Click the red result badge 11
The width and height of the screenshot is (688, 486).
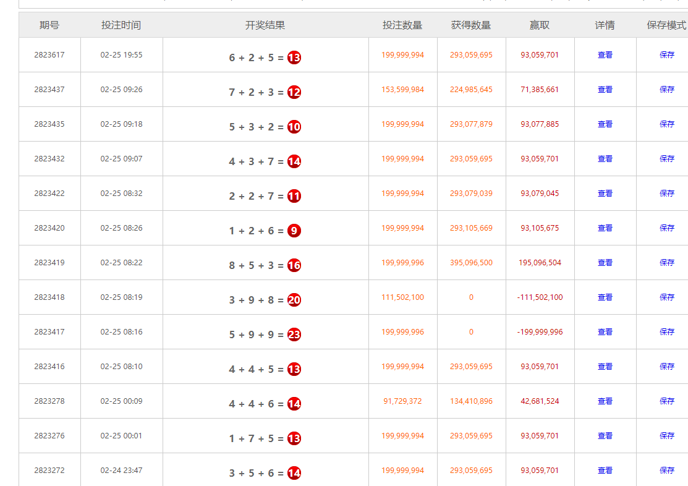tap(294, 196)
